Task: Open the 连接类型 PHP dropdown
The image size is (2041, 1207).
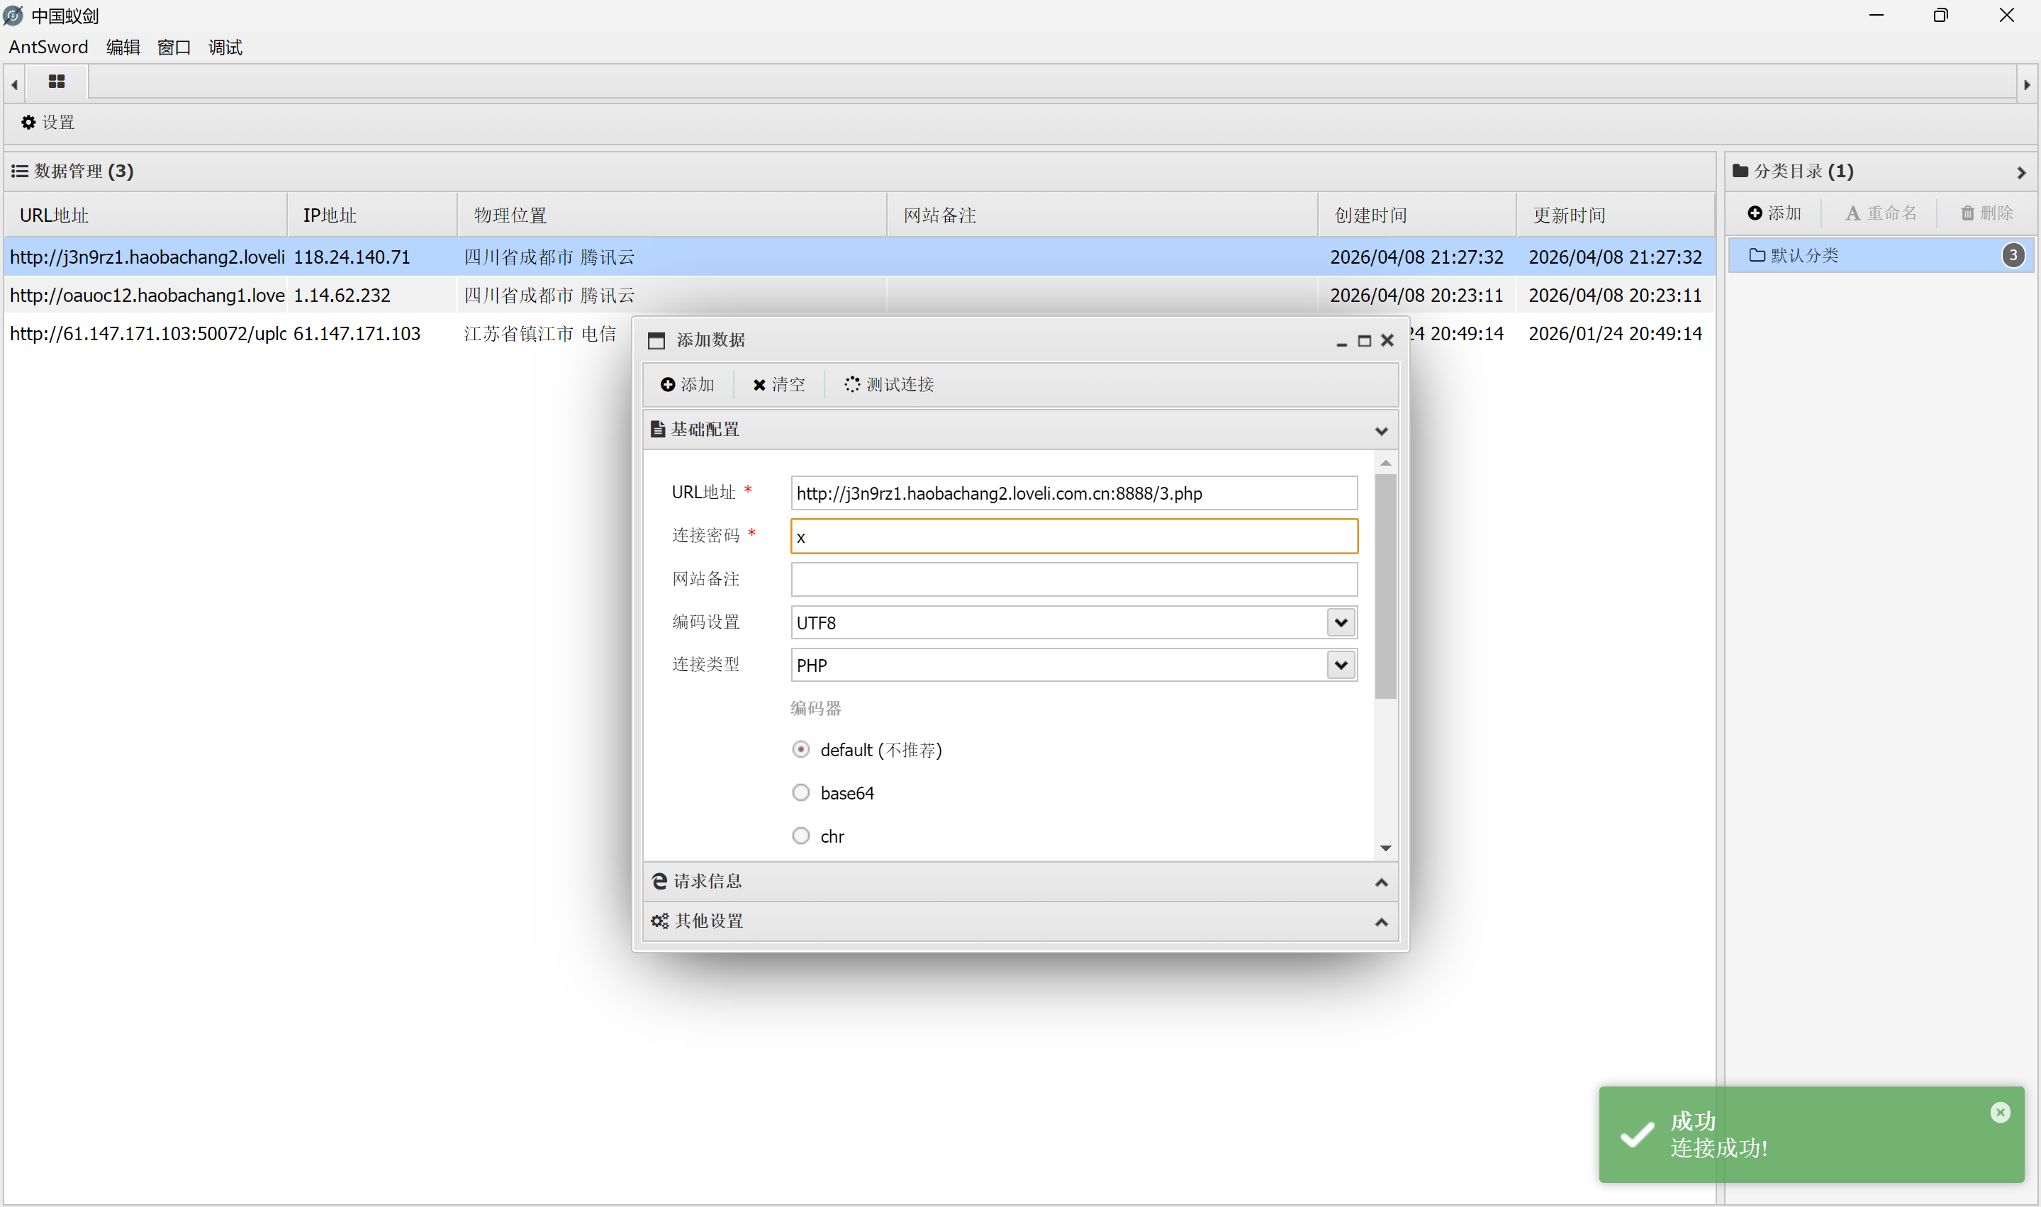Action: pyautogui.click(x=1341, y=665)
